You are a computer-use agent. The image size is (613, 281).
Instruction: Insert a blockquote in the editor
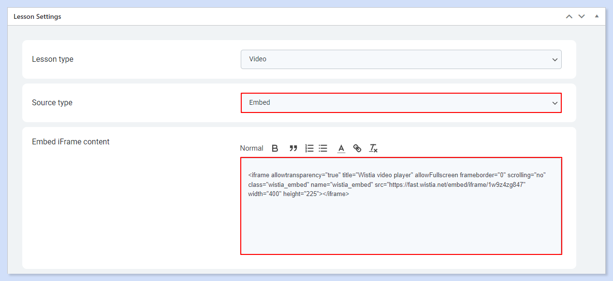click(293, 148)
